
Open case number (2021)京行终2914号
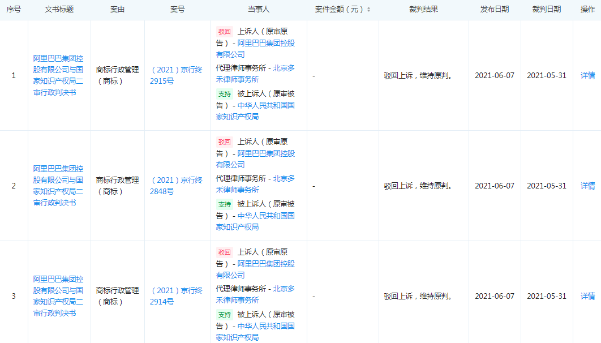pyautogui.click(x=176, y=296)
